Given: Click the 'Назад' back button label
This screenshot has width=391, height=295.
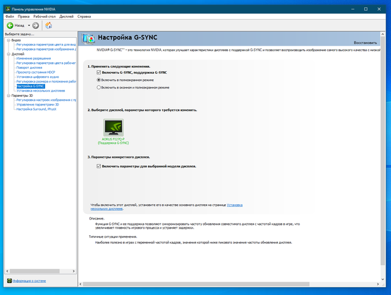Looking at the screenshot, I should [x=20, y=26].
